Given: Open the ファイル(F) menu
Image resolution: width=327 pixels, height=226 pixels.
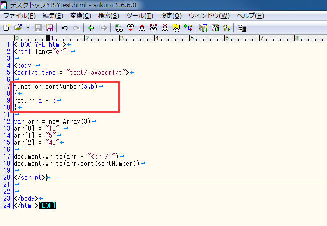Looking at the screenshot, I should coord(19,16).
